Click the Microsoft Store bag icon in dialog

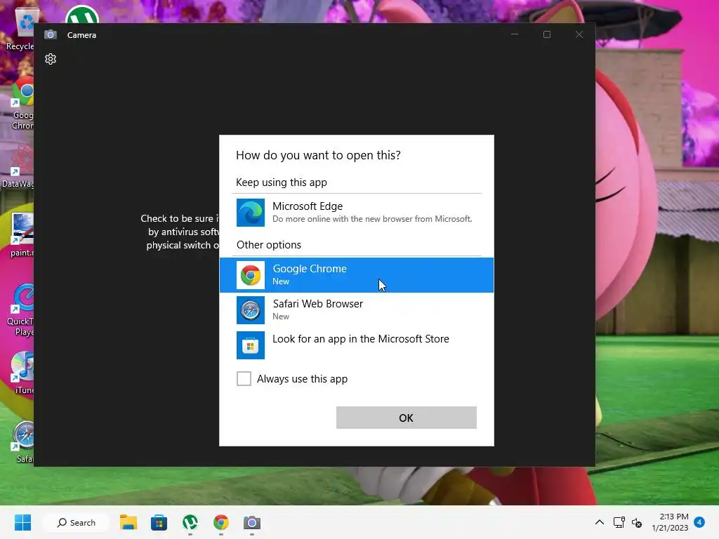click(251, 345)
